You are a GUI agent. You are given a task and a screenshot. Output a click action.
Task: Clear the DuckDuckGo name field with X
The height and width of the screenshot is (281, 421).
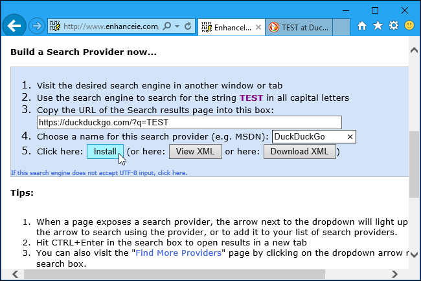(350, 137)
